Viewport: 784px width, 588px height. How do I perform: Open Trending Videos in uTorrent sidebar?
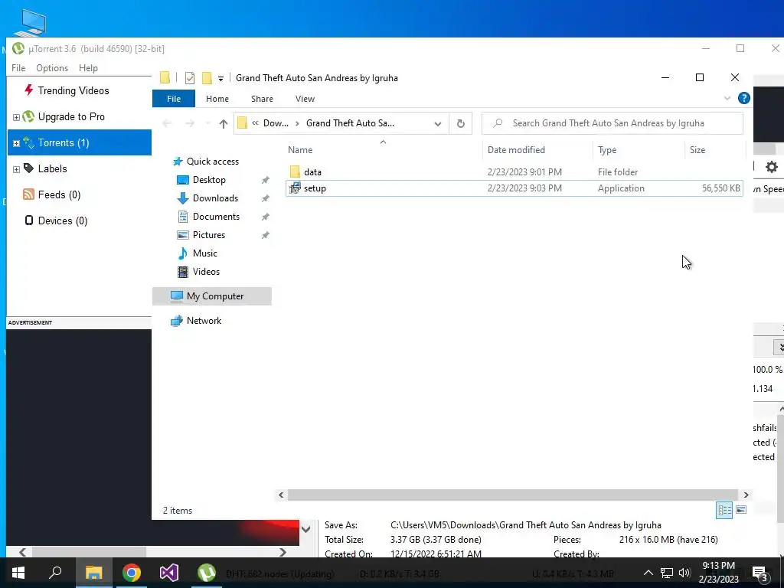pos(73,90)
